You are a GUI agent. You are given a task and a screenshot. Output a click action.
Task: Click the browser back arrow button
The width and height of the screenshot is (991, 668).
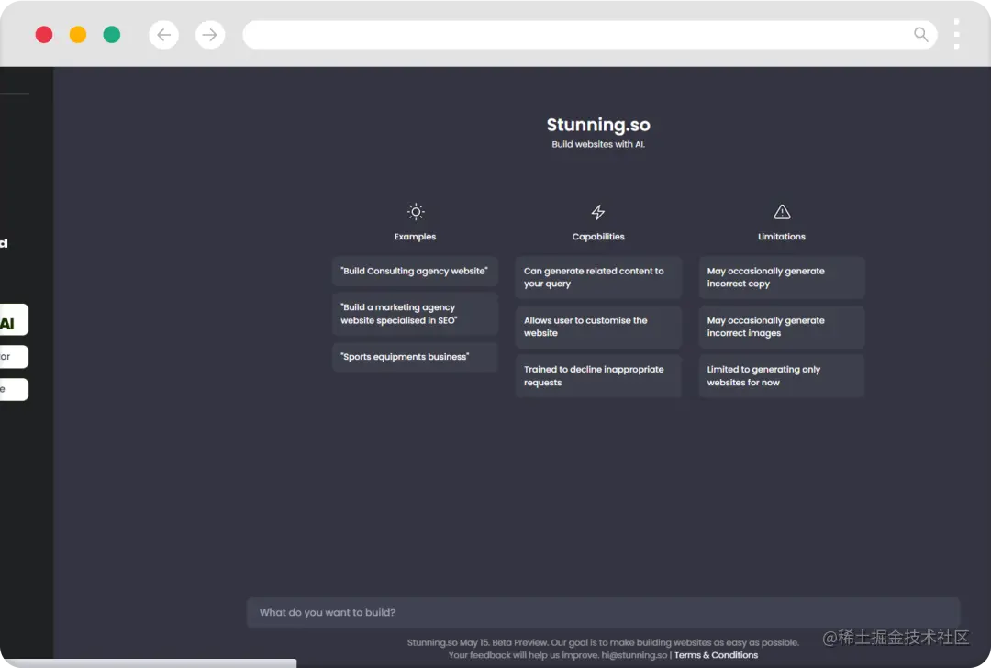[163, 35]
